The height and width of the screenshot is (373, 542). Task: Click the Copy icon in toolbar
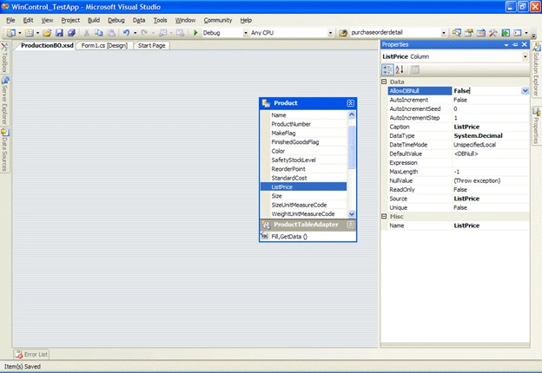pos(99,33)
